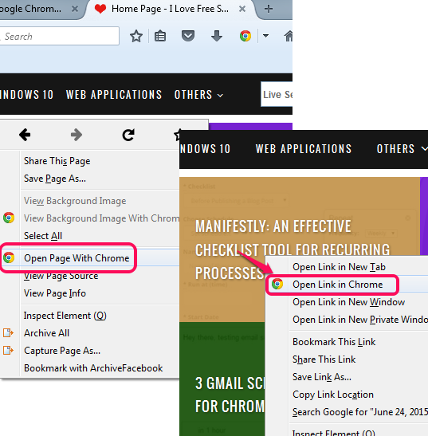This screenshot has width=428, height=436.
Task: Expand the OTHERS menu in top navigation
Action: click(198, 95)
